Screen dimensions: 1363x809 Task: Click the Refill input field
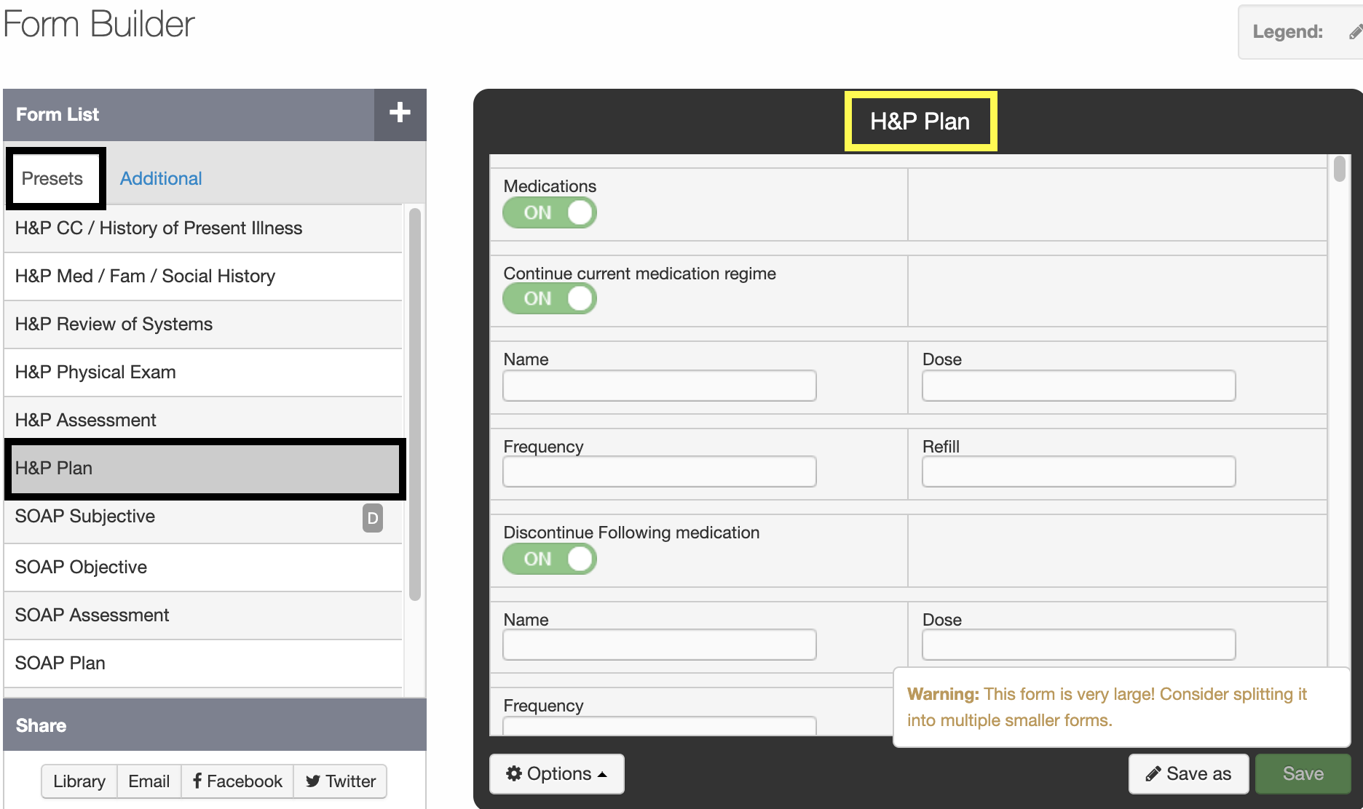1078,471
